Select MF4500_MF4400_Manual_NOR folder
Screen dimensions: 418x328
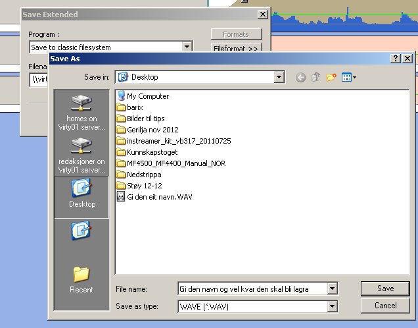[171, 163]
